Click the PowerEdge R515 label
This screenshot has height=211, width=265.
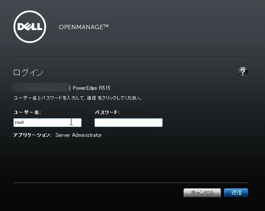(92, 88)
